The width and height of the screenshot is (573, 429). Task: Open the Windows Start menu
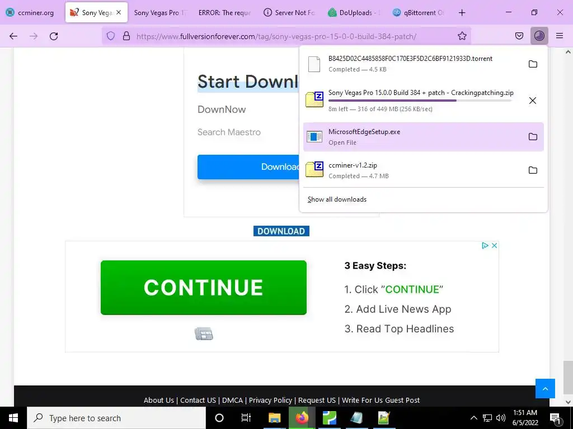click(13, 418)
